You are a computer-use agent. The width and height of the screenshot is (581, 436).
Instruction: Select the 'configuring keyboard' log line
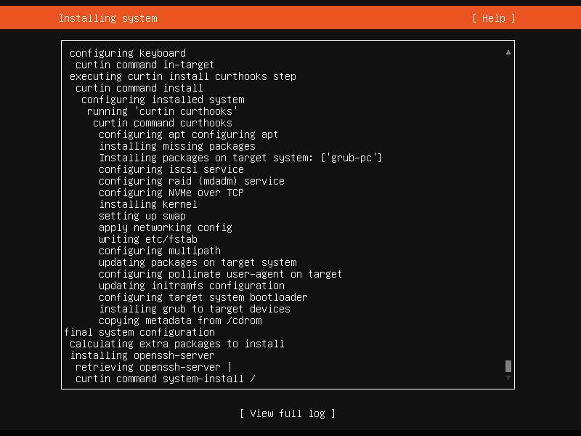[x=127, y=52]
